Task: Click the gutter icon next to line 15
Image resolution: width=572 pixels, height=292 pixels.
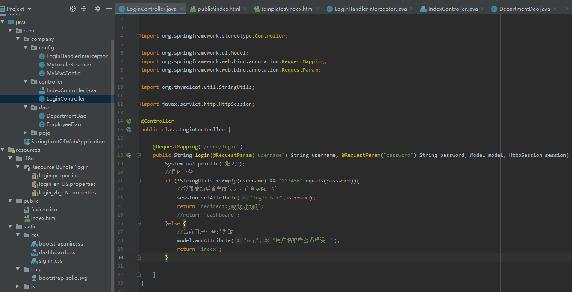Action: coord(129,130)
